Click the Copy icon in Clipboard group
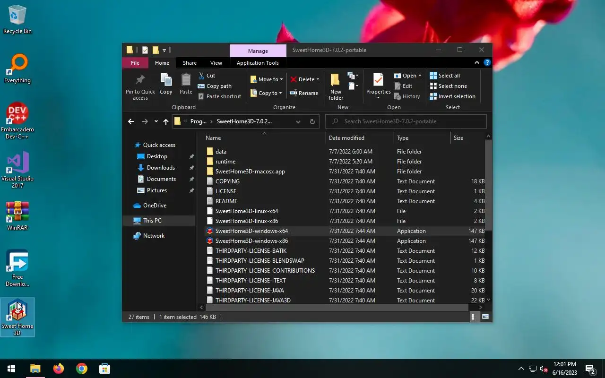The height and width of the screenshot is (378, 605). 166,84
